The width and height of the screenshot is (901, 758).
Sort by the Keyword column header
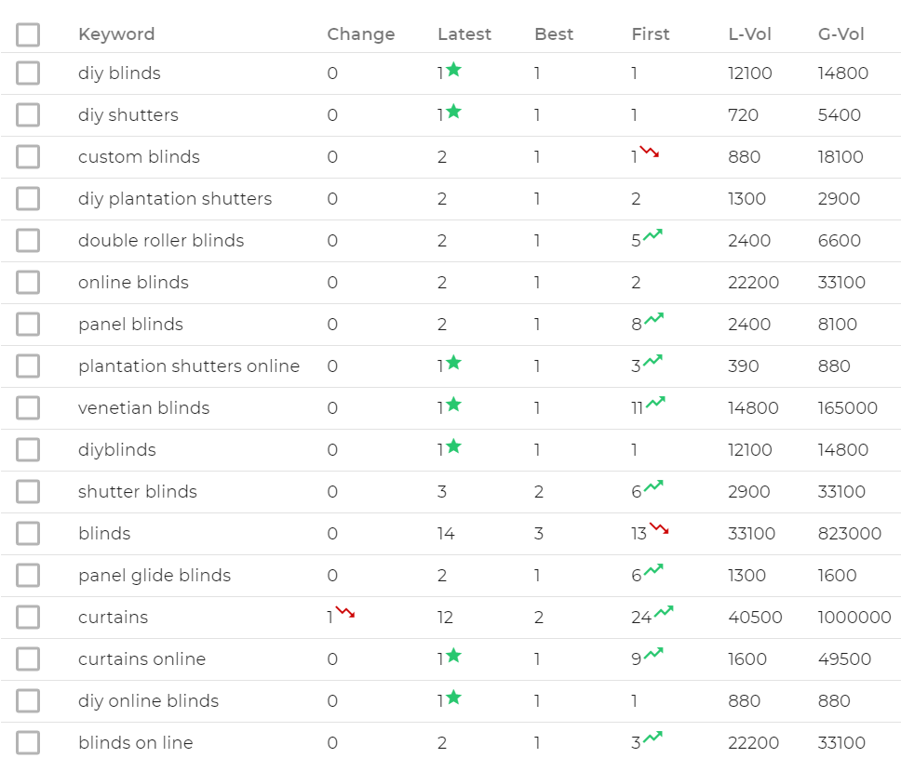click(x=116, y=34)
